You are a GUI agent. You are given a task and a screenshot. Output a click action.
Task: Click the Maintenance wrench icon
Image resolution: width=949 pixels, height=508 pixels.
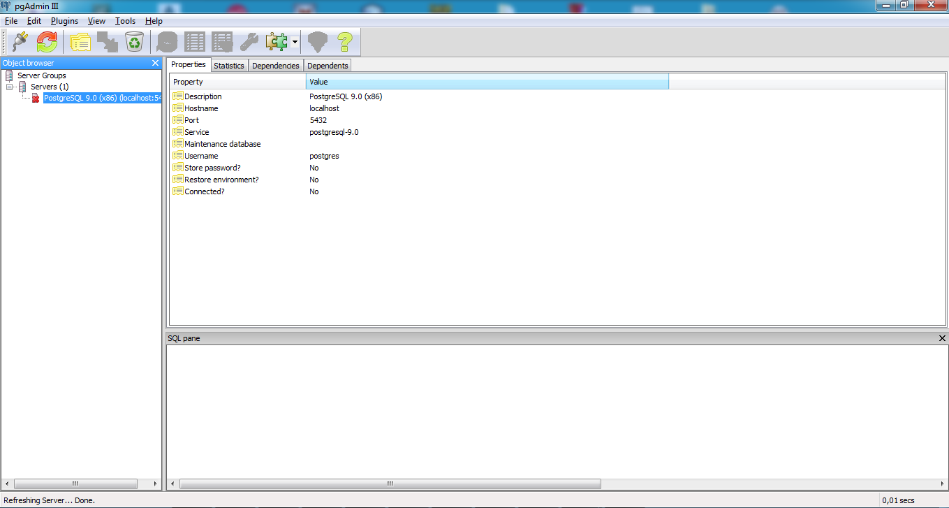(x=249, y=42)
